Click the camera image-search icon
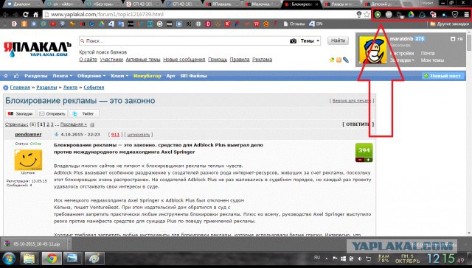This screenshot has width=472, height=268. [293, 40]
